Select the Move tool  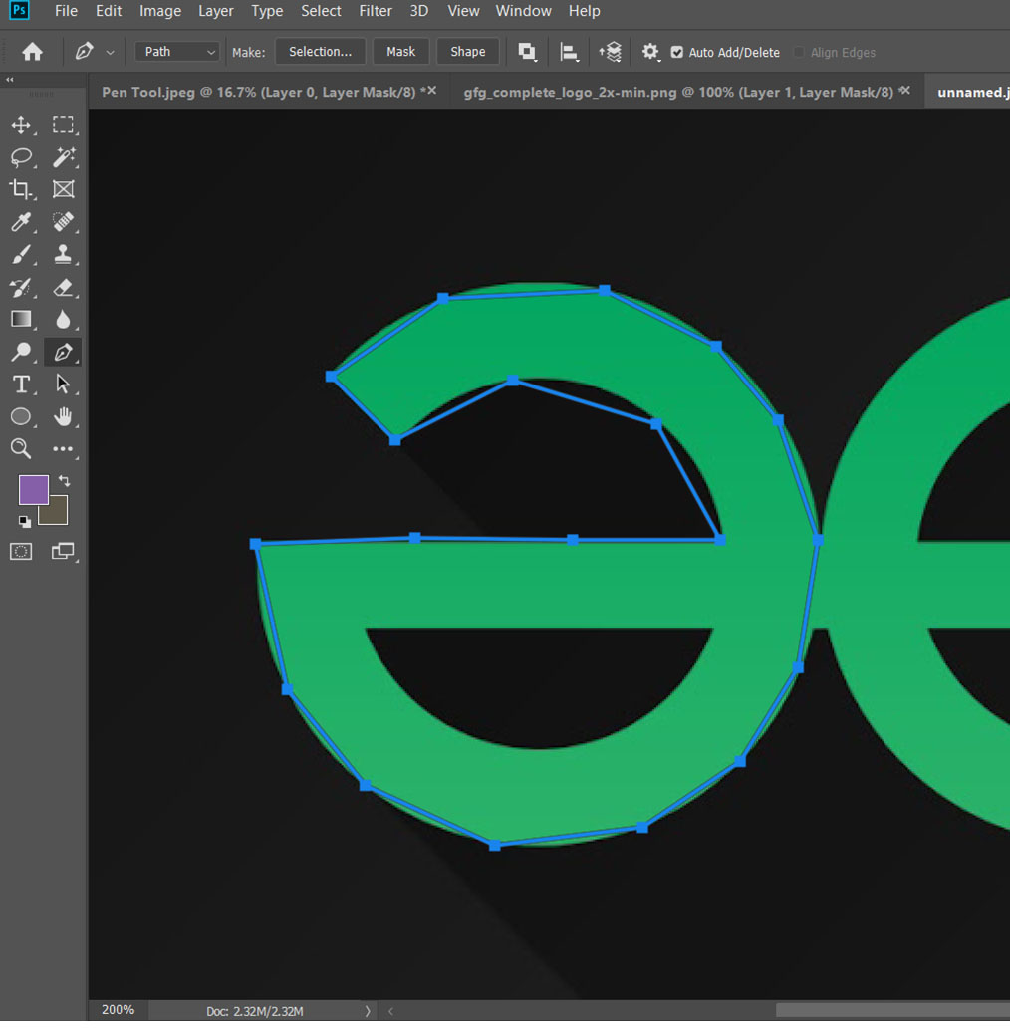click(20, 125)
